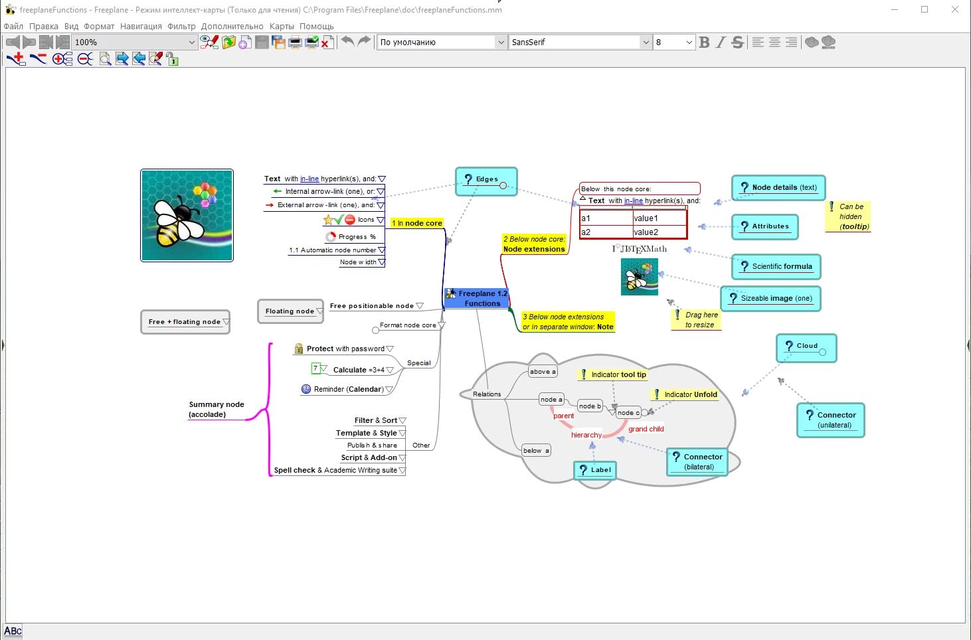971x640 pixels.
Task: Toggle cloud around node
Action: (812, 42)
